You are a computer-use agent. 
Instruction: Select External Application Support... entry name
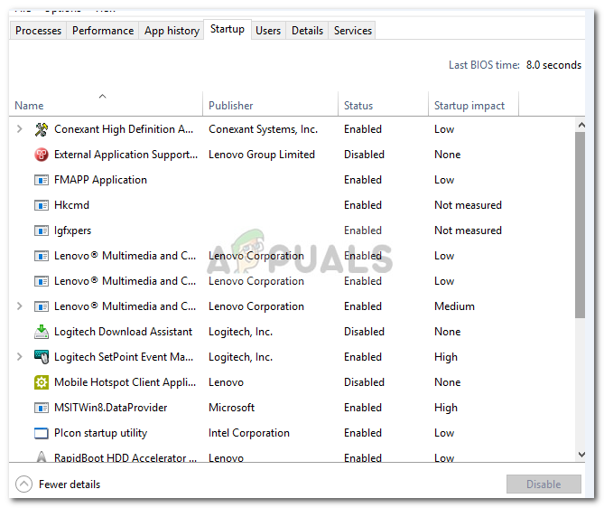pos(126,155)
